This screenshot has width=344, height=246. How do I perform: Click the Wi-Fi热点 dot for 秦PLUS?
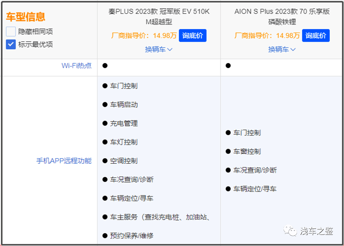pos(105,66)
